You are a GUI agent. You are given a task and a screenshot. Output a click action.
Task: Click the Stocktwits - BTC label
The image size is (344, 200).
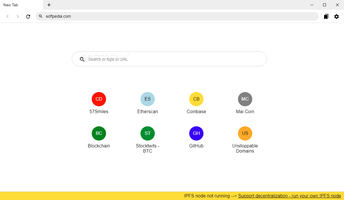tap(148, 148)
